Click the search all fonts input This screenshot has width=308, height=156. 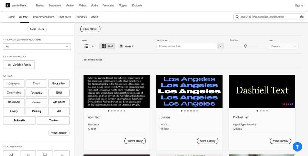point(269,17)
